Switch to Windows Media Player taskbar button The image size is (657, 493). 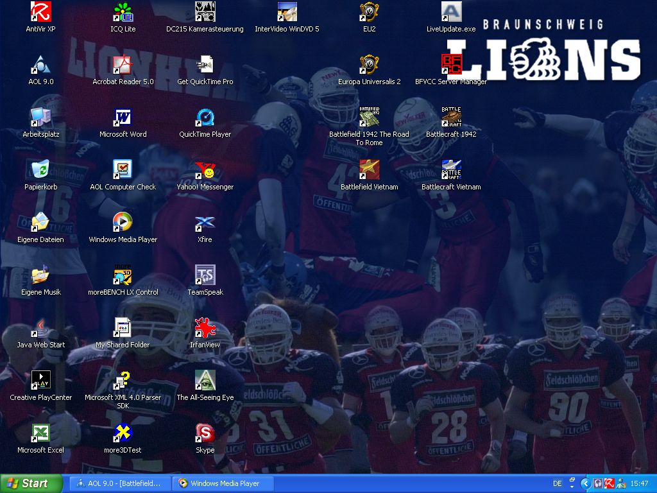coord(223,483)
